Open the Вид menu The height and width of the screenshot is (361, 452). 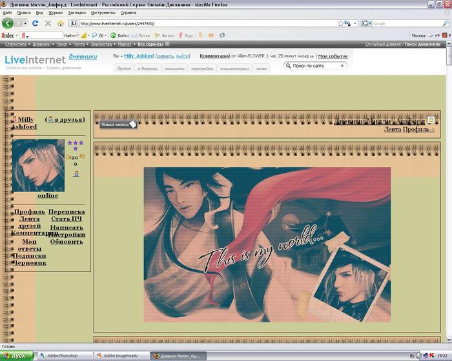click(x=39, y=13)
